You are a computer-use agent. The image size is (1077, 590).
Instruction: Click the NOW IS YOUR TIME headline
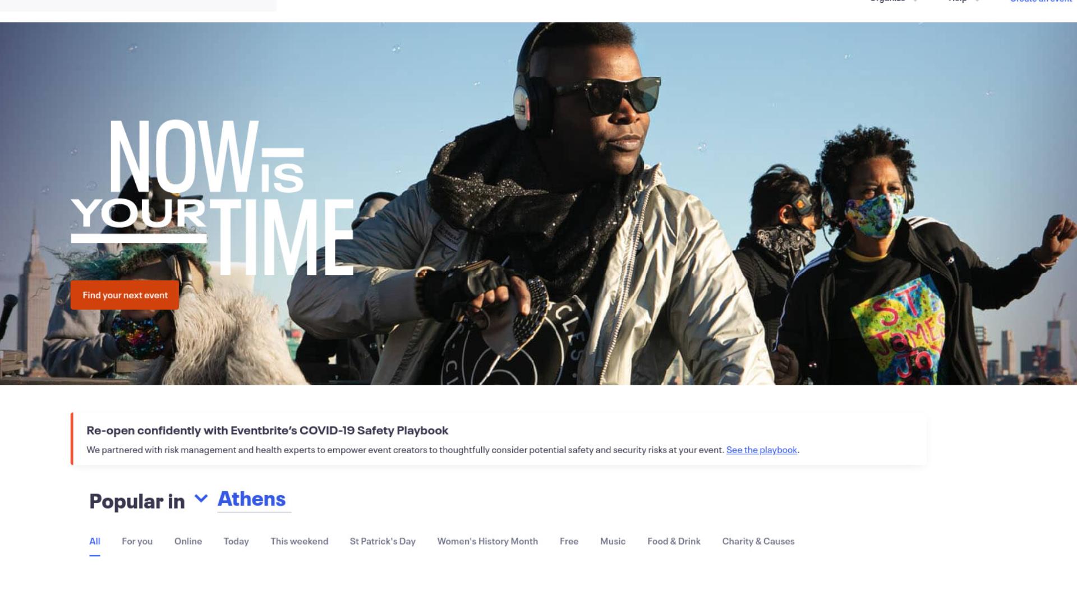[x=212, y=197]
